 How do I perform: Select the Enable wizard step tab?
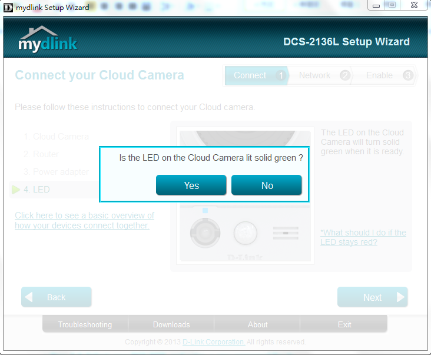click(x=379, y=75)
